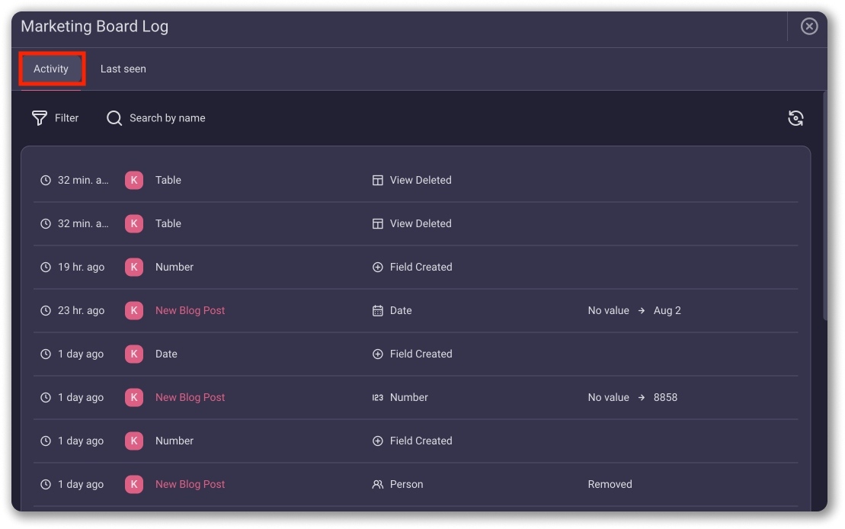Open the New Blog Post item on the 8858 row

tap(189, 397)
